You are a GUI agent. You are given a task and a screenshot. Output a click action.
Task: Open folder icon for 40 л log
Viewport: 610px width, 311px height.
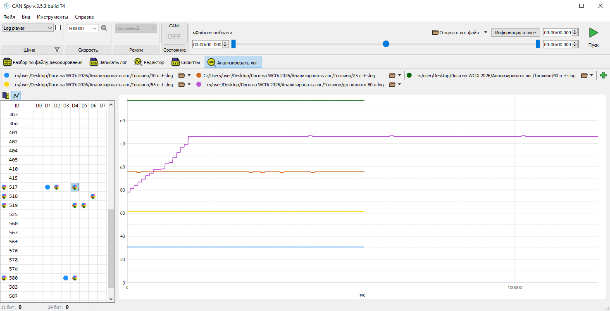(584, 75)
